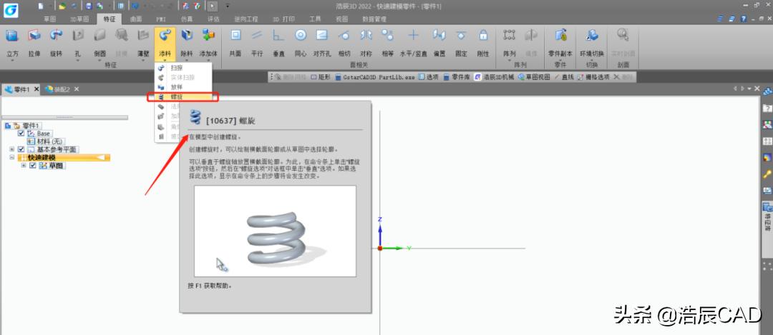
Task: Click the GstarCAD application logo button
Action: [x=11, y=9]
